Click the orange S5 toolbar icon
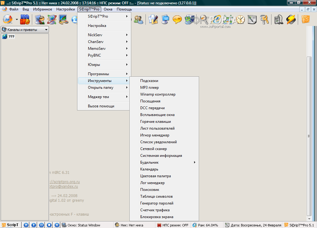The height and width of the screenshot is (228, 317). coord(306,19)
